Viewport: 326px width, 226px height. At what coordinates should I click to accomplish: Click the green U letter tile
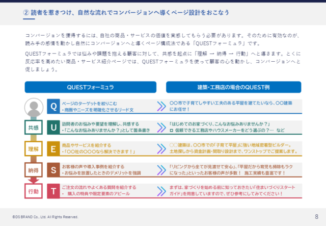click(53, 127)
